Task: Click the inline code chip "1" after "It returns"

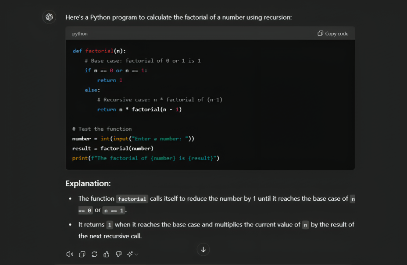Action: click(x=110, y=225)
